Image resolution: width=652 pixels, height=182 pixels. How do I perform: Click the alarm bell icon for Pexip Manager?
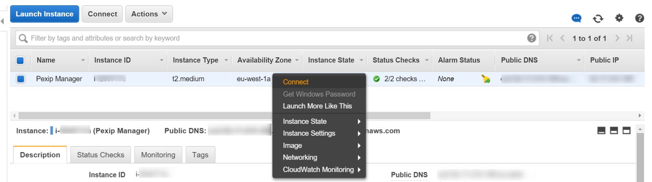(485, 79)
